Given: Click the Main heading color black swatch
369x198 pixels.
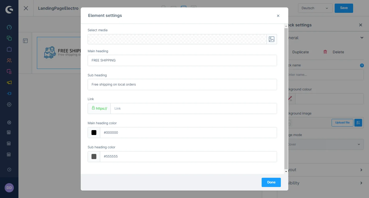Looking at the screenshot, I should coord(94,132).
